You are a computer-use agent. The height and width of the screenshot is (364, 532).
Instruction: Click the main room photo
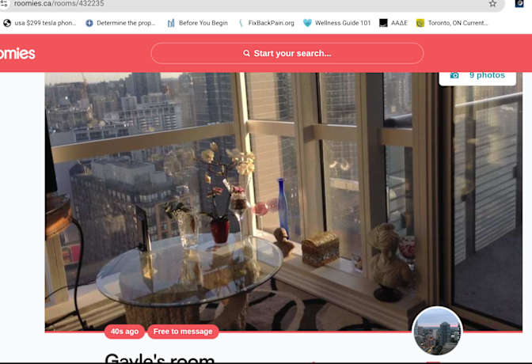(237, 198)
